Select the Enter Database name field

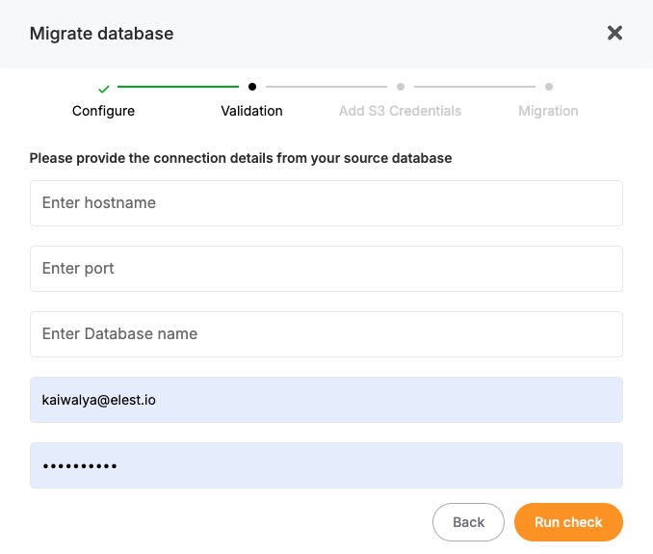point(326,334)
